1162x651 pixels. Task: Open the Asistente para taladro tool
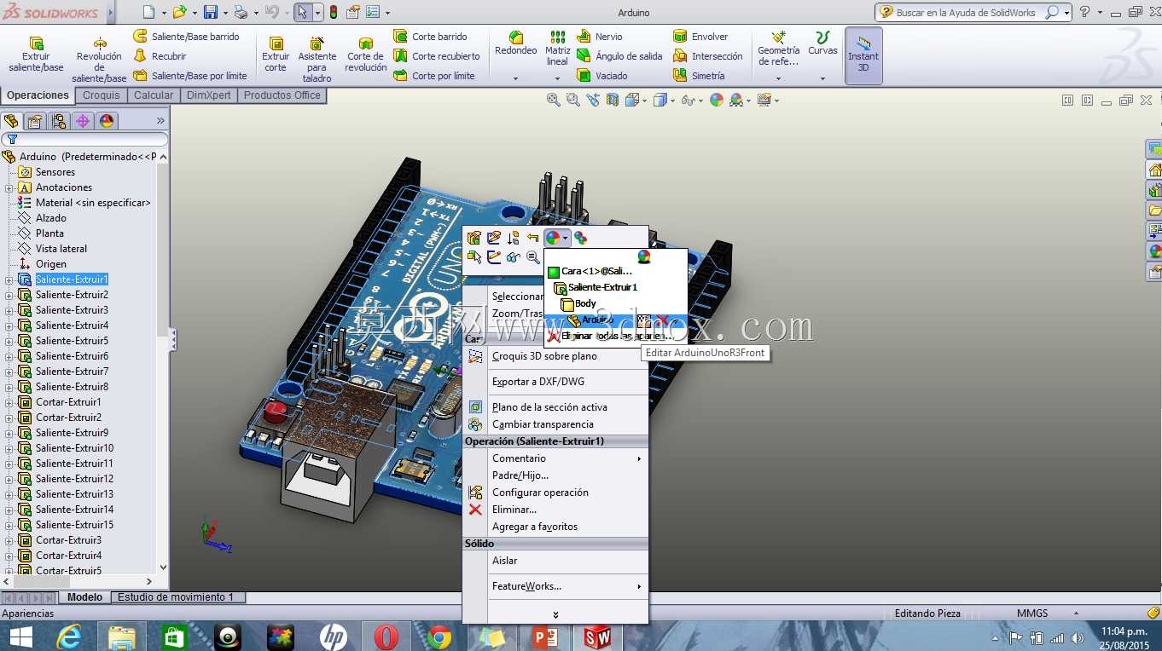tap(317, 60)
